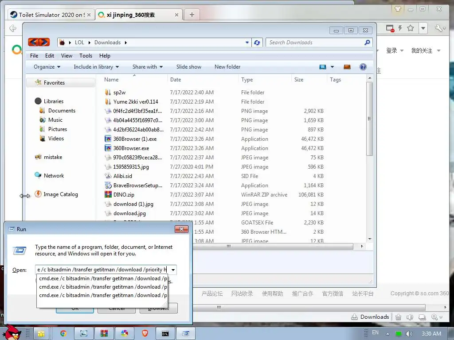Open the WinRAR taskbar icon
Image resolution: width=454 pixels, height=340 pixels.
[104, 334]
